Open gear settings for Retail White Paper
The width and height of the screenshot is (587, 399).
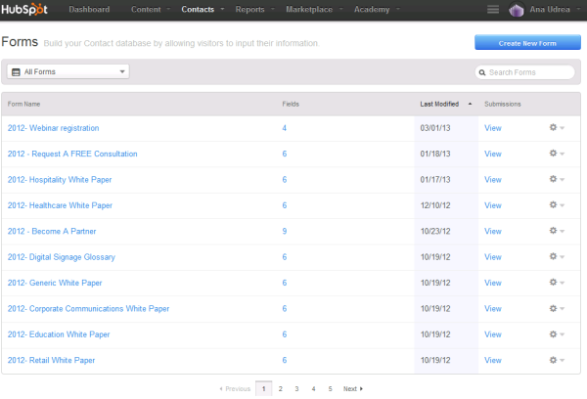(x=556, y=360)
